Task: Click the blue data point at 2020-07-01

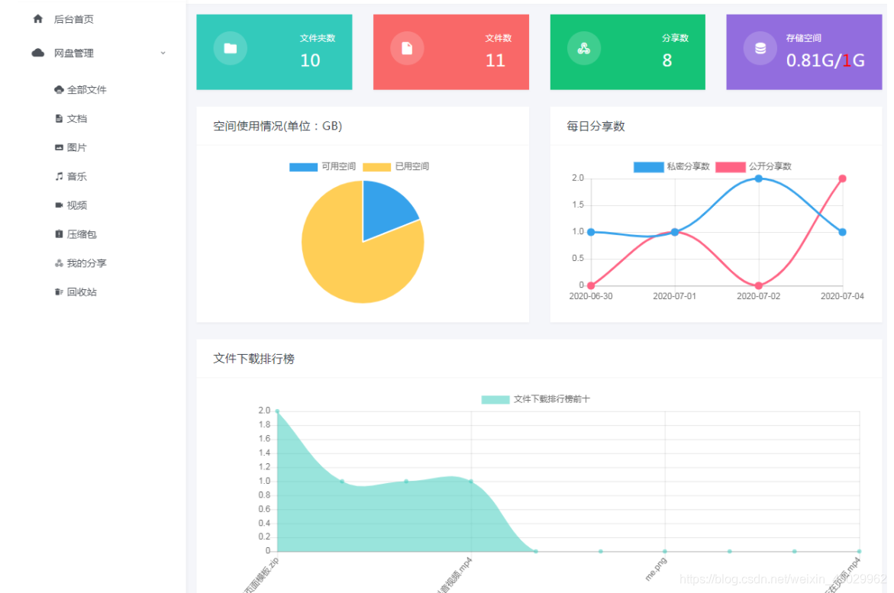Action: (x=675, y=232)
